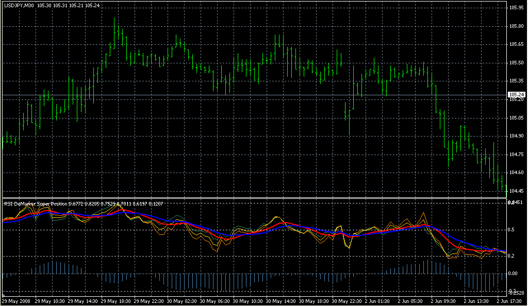Click the 0.00 histogram axis label
528x306 pixels.
pos(514,274)
